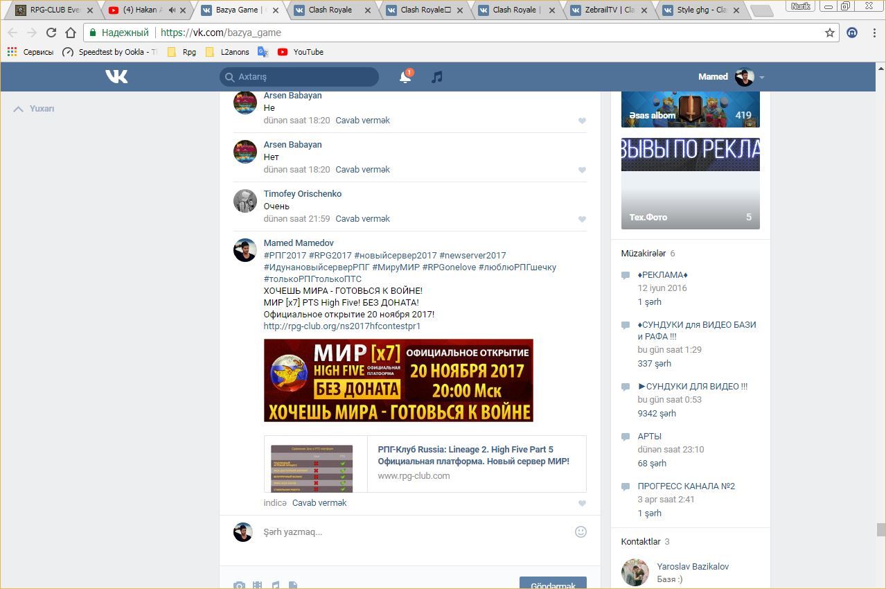The height and width of the screenshot is (589, 886).
Task: Click the 'dünən saat 21:59' comment timestamp
Action: coord(296,218)
